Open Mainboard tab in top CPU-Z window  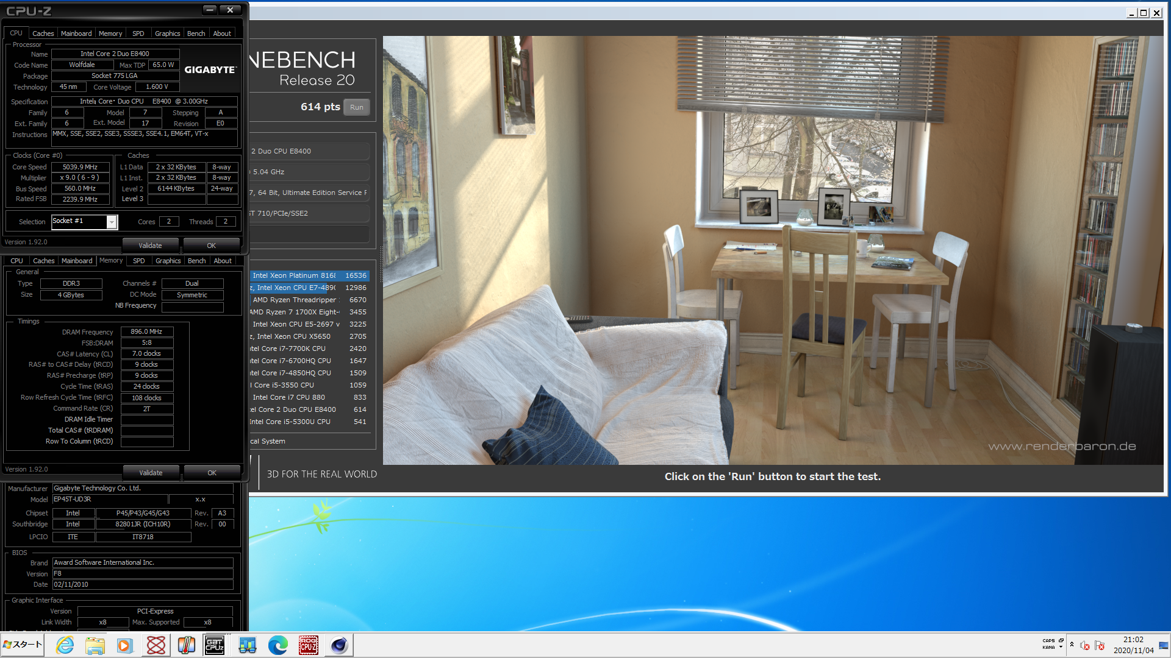pyautogui.click(x=76, y=34)
